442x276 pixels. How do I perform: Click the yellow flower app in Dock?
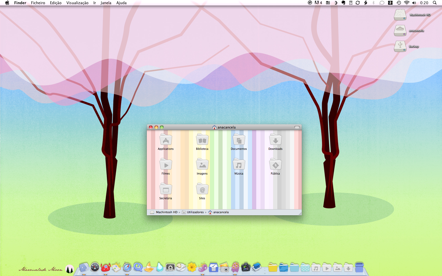pos(192,267)
